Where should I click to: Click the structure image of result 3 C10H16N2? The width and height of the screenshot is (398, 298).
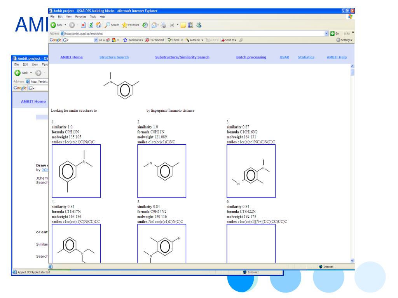pyautogui.click(x=251, y=171)
